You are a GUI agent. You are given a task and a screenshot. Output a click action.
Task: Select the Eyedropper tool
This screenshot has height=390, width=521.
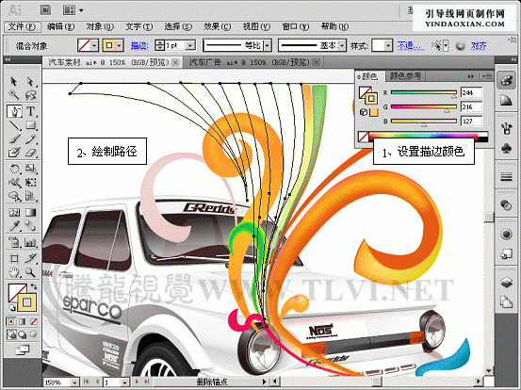14,226
